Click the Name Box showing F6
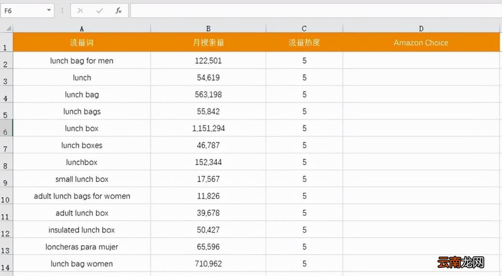The image size is (502, 276). pyautogui.click(x=27, y=11)
